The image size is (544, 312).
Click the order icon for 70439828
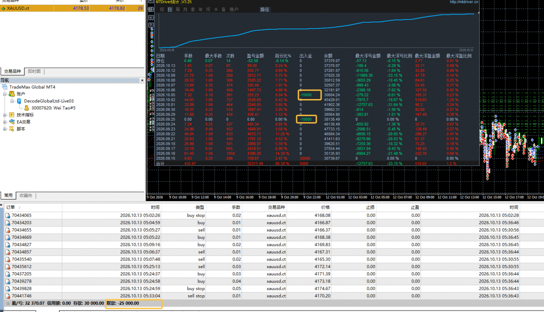(7, 288)
